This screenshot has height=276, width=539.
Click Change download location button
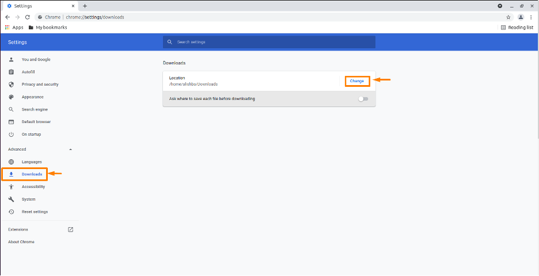tap(357, 81)
